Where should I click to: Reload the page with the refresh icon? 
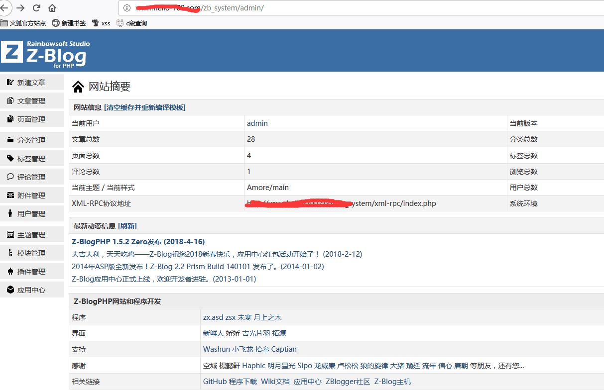(36, 8)
